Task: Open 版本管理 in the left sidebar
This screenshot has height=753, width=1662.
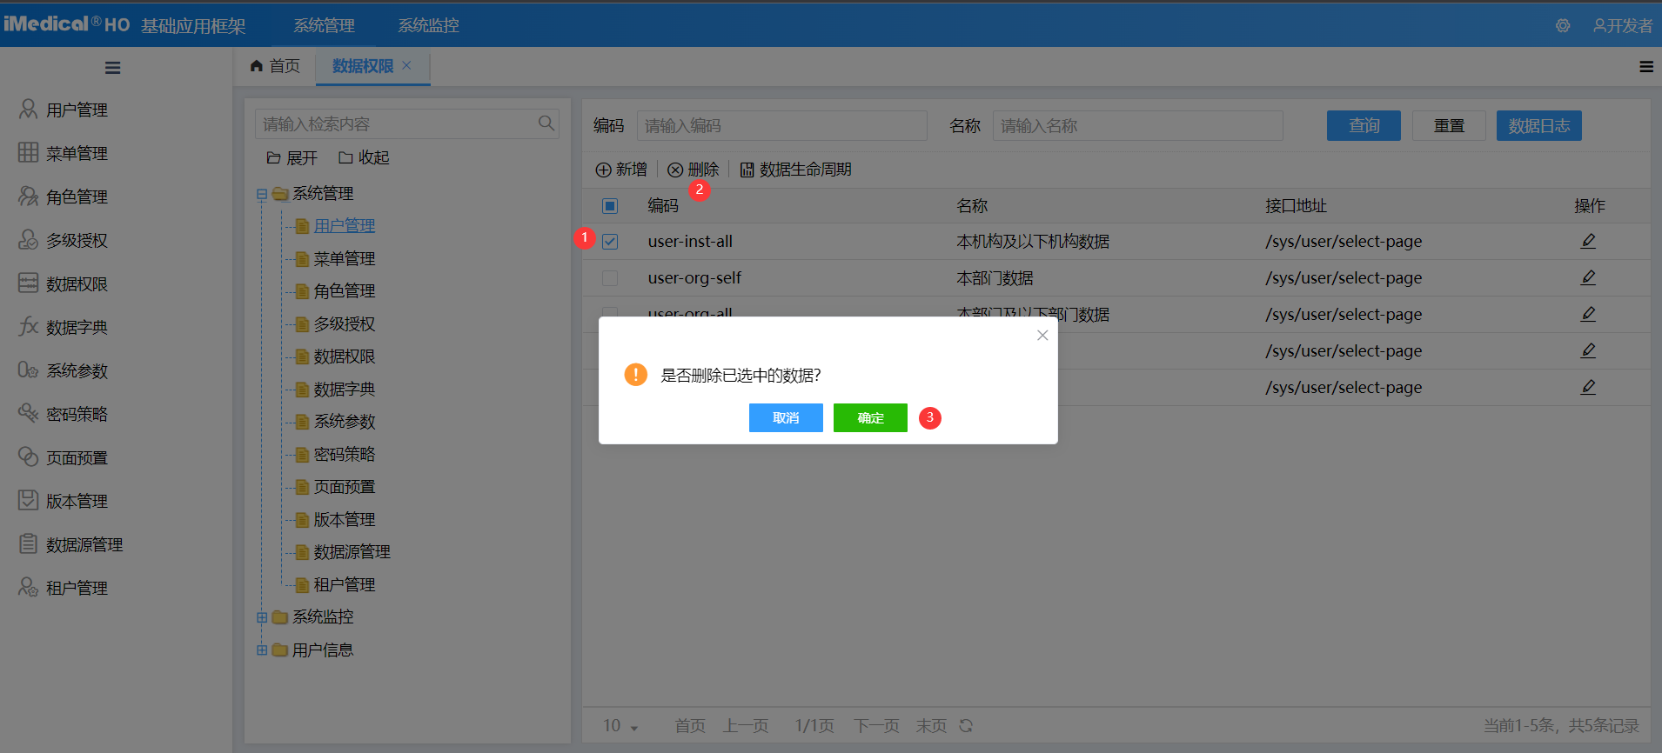Action: pos(77,501)
